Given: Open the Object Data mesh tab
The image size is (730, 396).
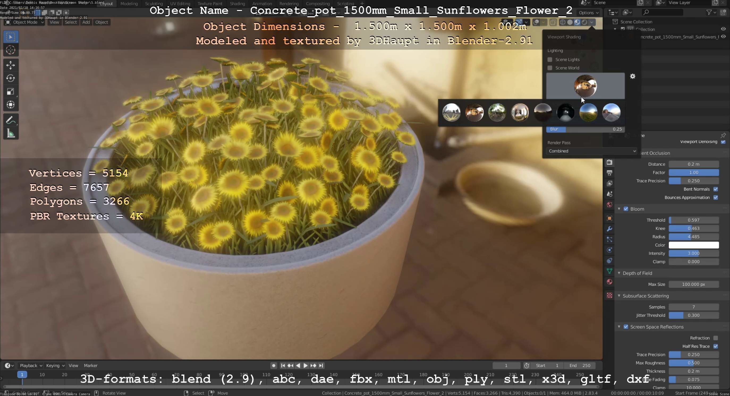Looking at the screenshot, I should (x=609, y=271).
